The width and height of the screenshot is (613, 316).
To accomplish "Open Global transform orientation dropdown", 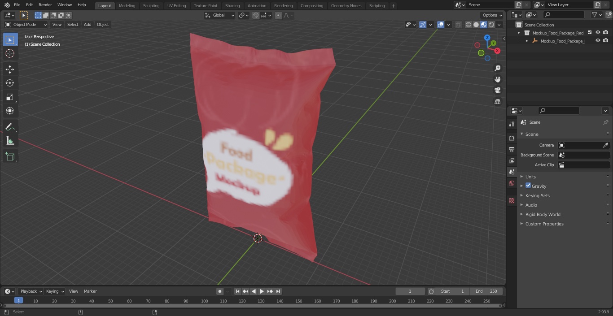I will coord(219,15).
